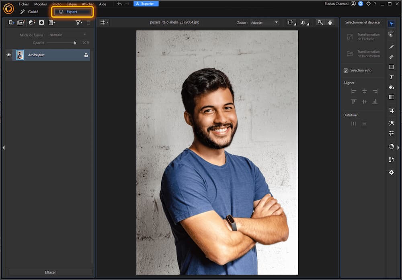Open the Photo menu
Screen dimensions: 402x280
57,4
